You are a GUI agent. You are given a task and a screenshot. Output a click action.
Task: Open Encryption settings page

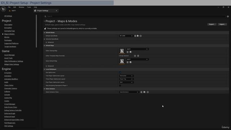(8, 28)
